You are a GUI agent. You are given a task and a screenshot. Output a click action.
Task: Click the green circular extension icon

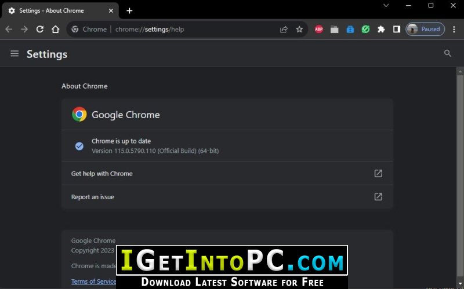click(x=365, y=30)
